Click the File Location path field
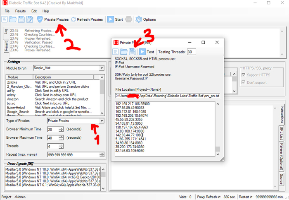This screenshot has height=200, width=289. [167, 96]
